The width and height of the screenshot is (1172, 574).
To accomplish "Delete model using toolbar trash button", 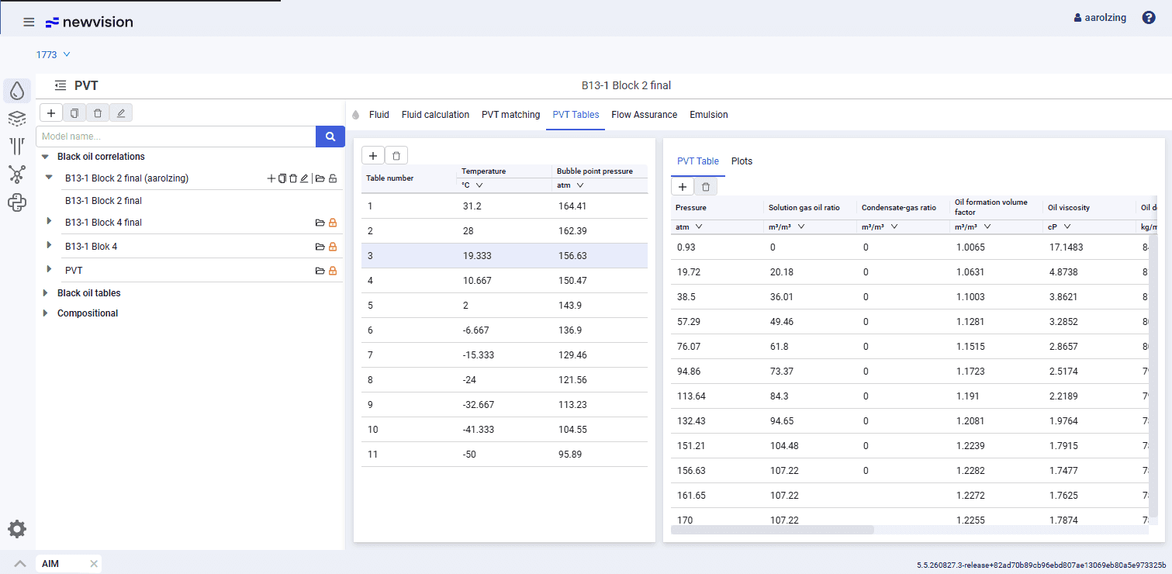I will (98, 113).
